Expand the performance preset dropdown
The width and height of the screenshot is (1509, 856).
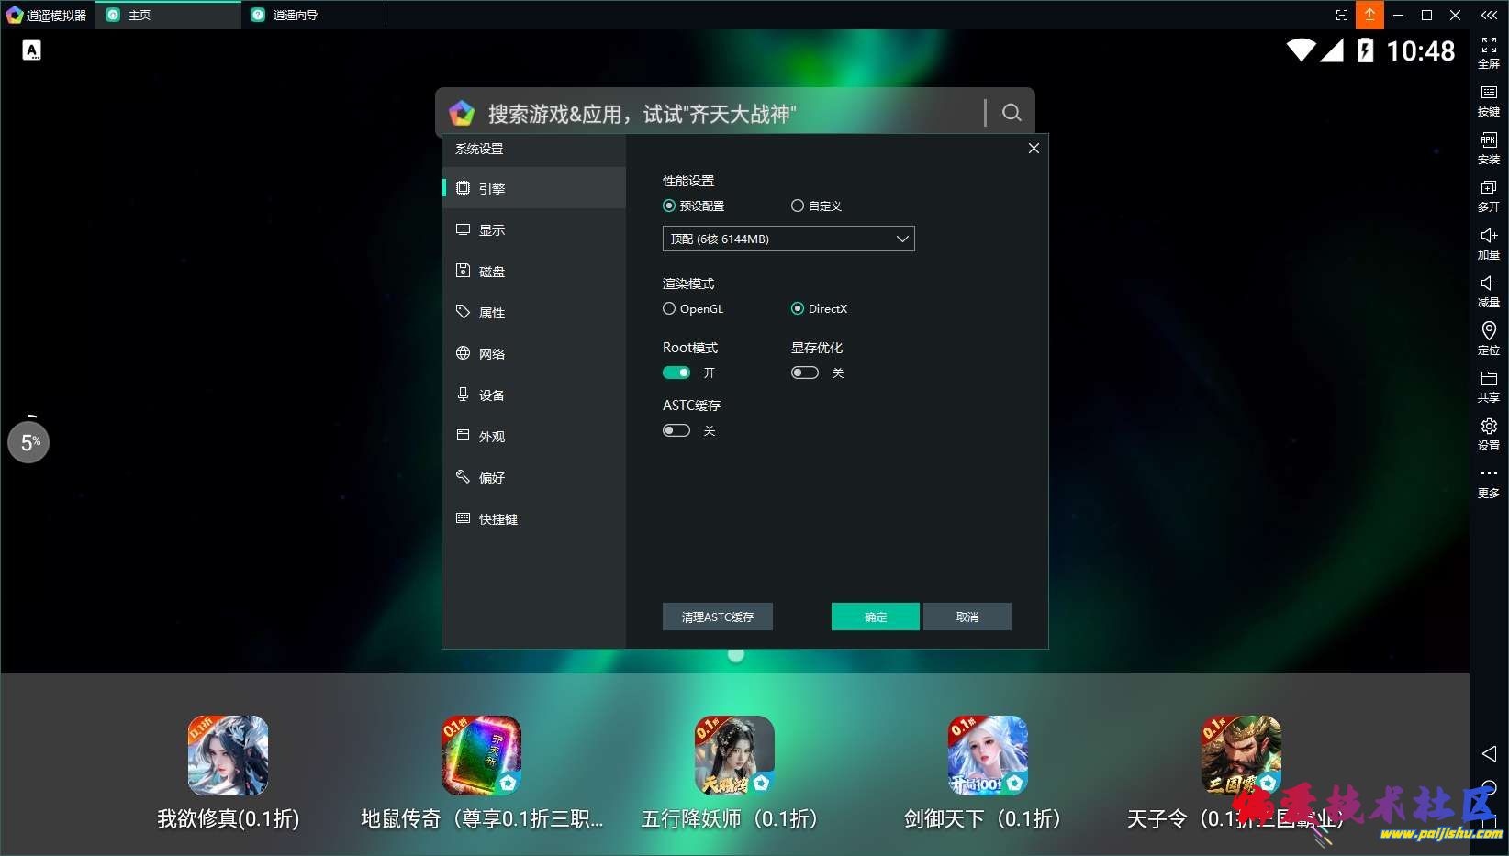point(788,239)
